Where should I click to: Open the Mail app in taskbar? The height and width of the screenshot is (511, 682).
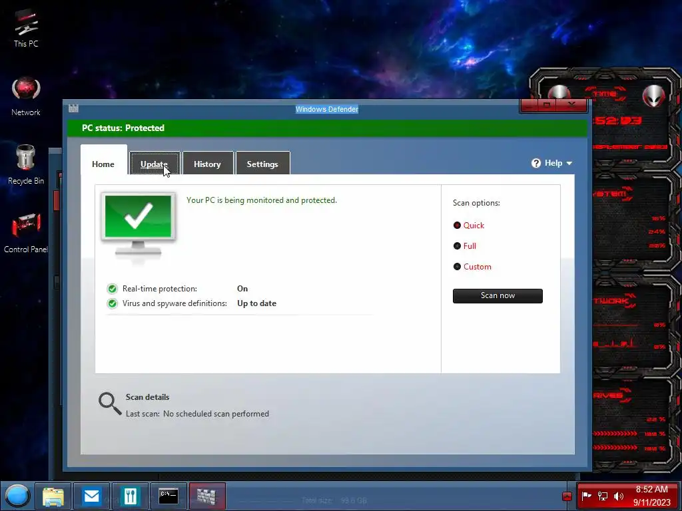click(91, 496)
